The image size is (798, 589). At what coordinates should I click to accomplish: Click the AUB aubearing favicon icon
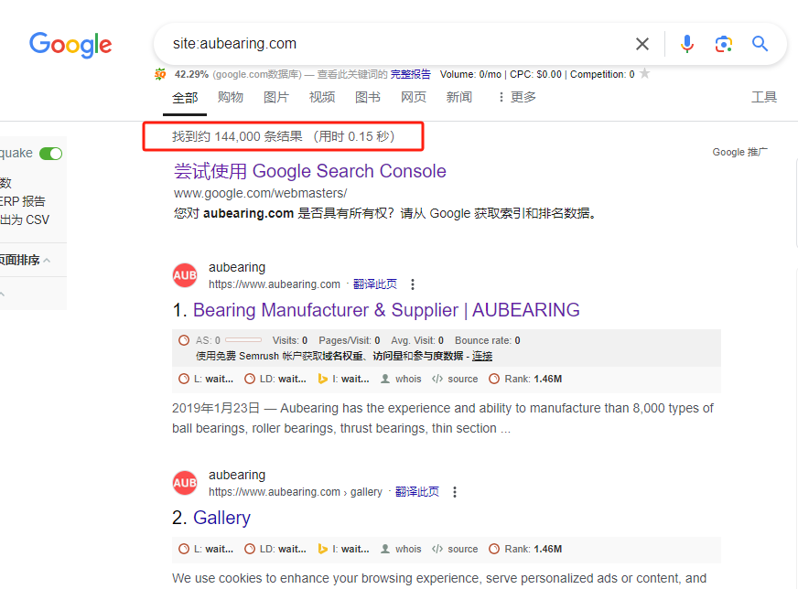(185, 274)
